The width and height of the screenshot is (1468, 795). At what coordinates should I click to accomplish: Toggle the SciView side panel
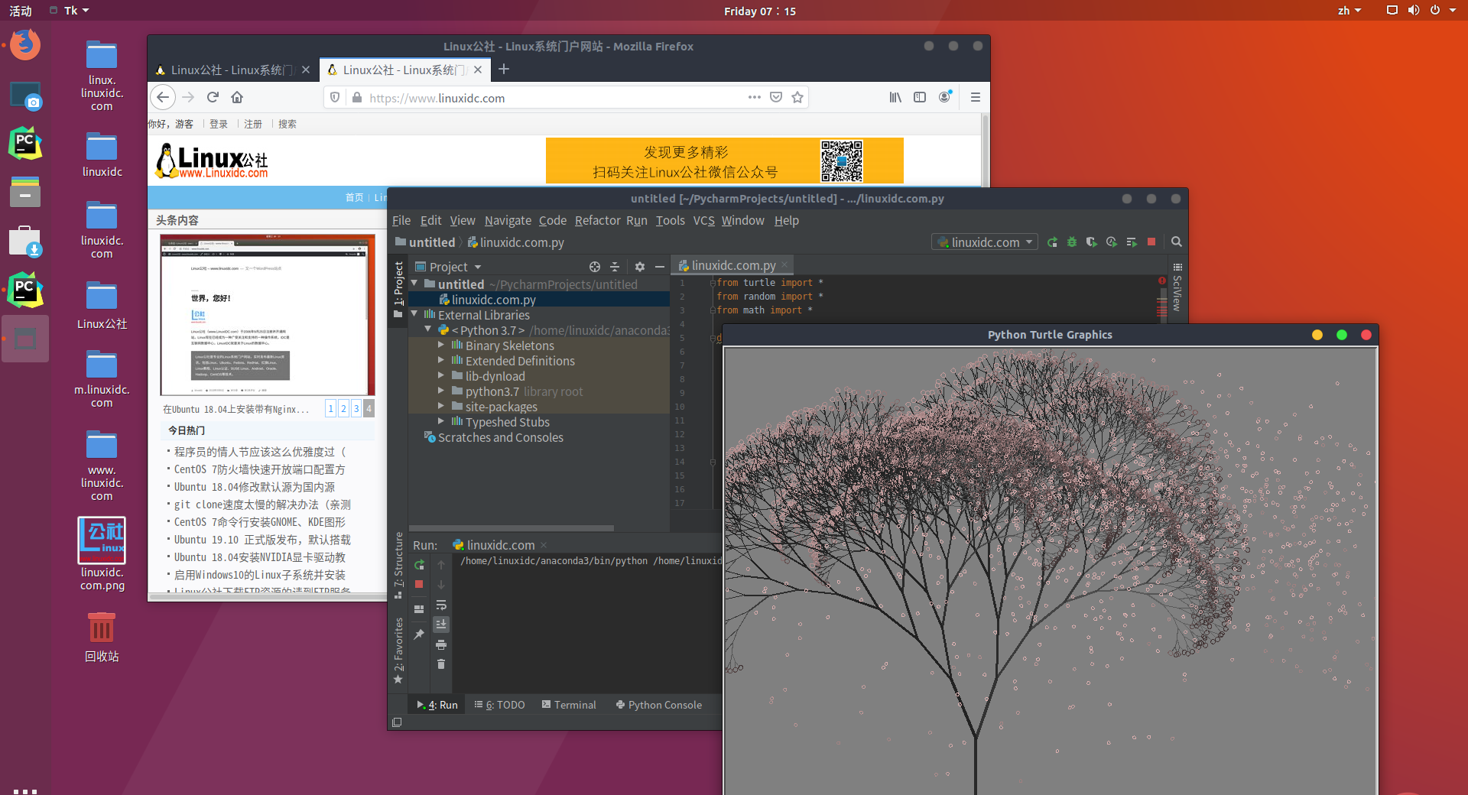pos(1177,287)
